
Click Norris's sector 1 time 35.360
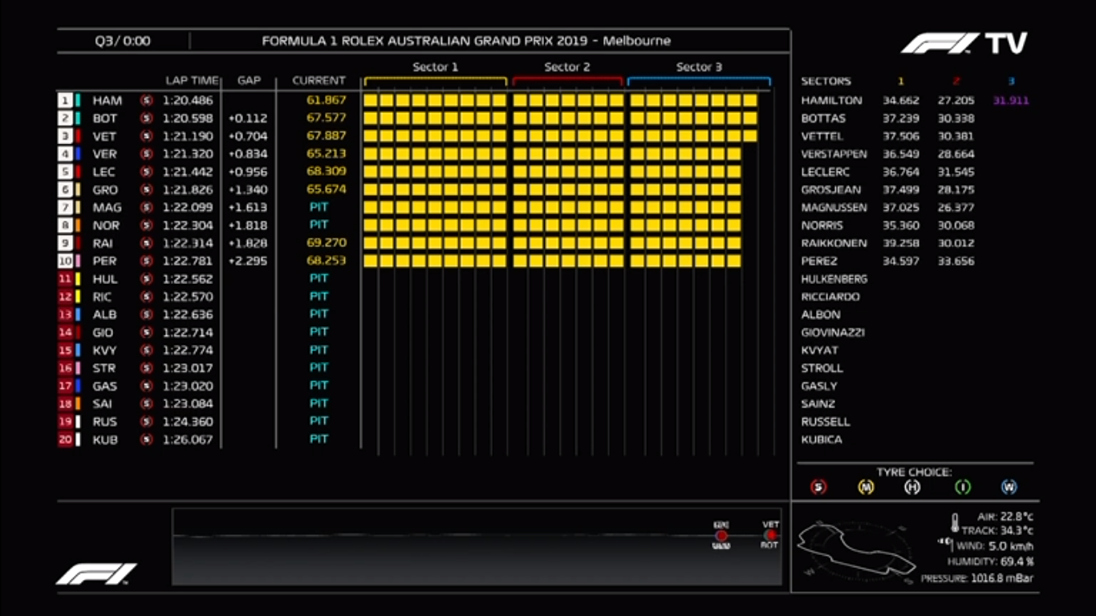(901, 225)
